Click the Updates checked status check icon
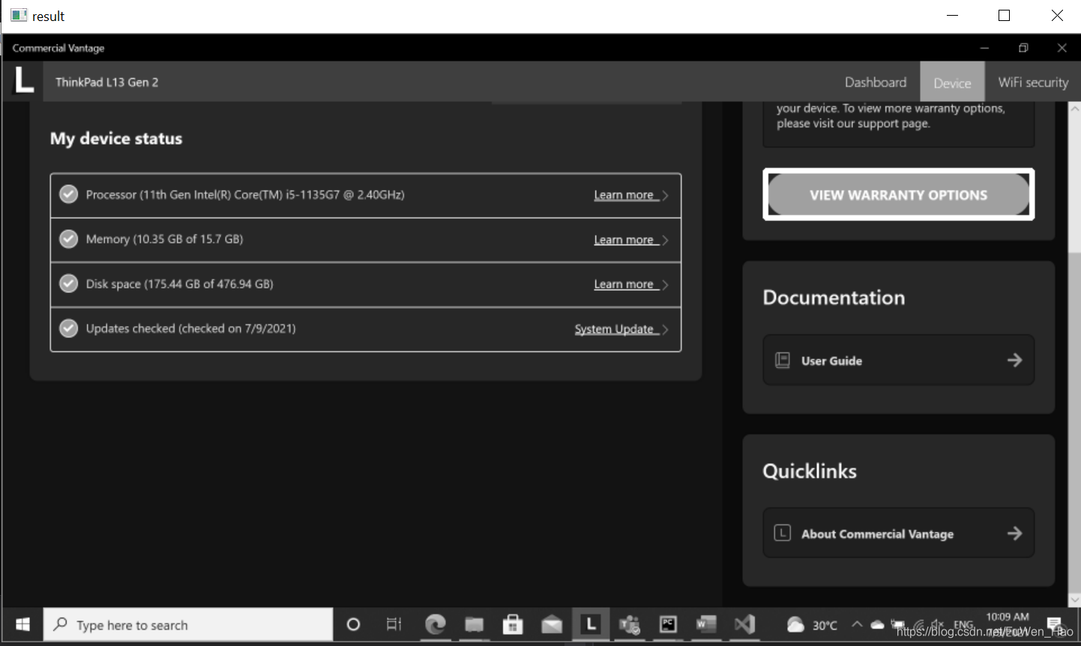Screen dimensions: 1081x646 (x=68, y=328)
